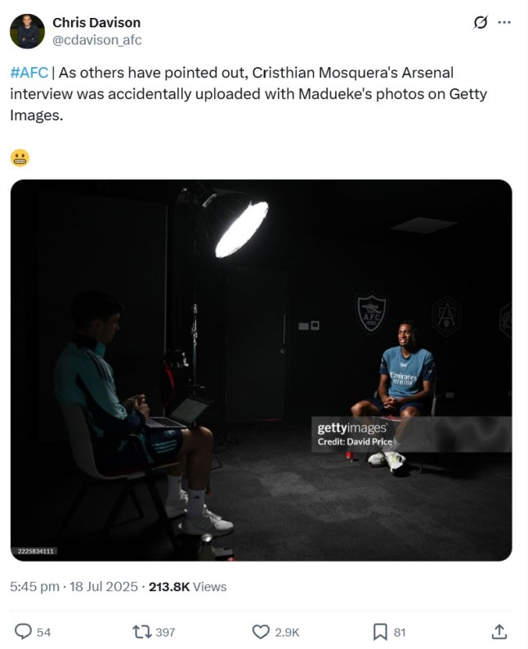Click the reply speech bubble icon
528x649 pixels.
click(x=24, y=631)
